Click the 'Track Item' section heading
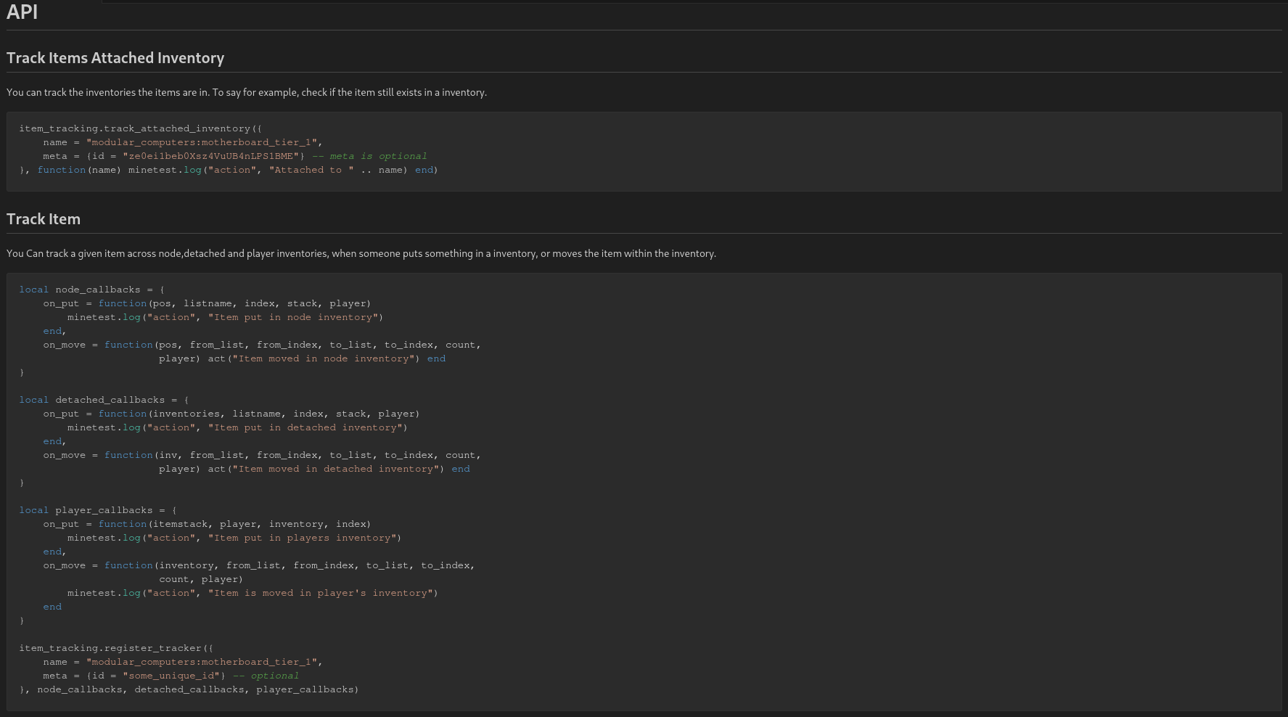 point(44,219)
